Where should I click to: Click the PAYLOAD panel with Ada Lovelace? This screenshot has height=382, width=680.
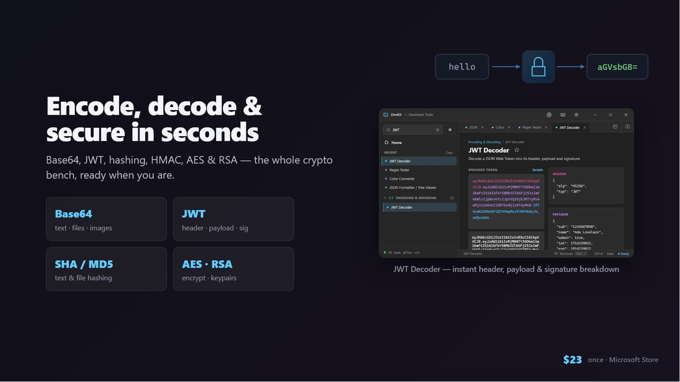click(x=586, y=229)
